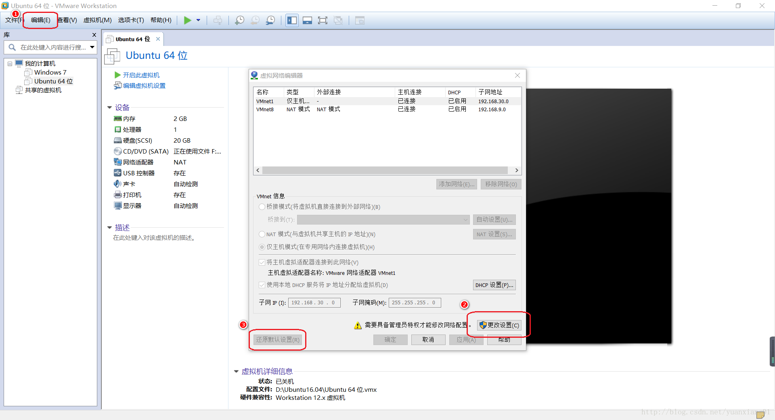Click the 还原默认设置(R) button
This screenshot has height=420, width=775.
[278, 340]
